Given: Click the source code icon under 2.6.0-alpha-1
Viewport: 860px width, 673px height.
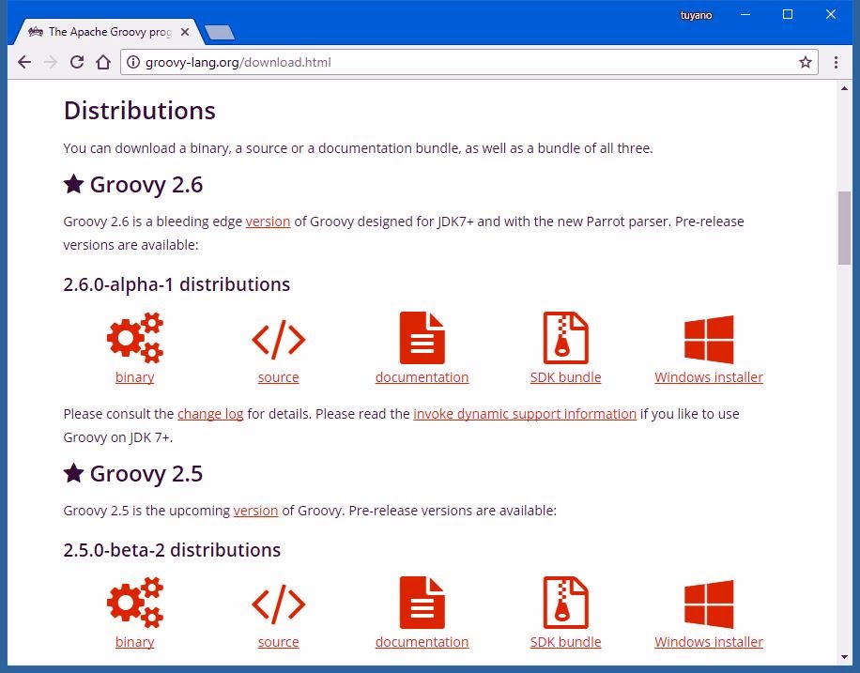Looking at the screenshot, I should (278, 339).
